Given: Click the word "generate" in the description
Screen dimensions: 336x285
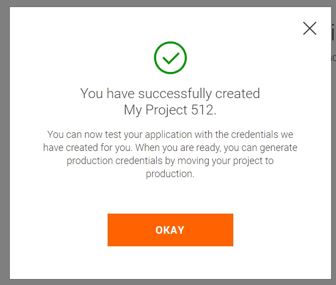Looking at the screenshot, I should [279, 148].
